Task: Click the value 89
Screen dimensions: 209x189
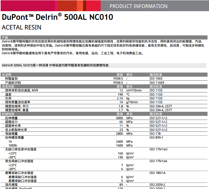Action: [121, 185]
